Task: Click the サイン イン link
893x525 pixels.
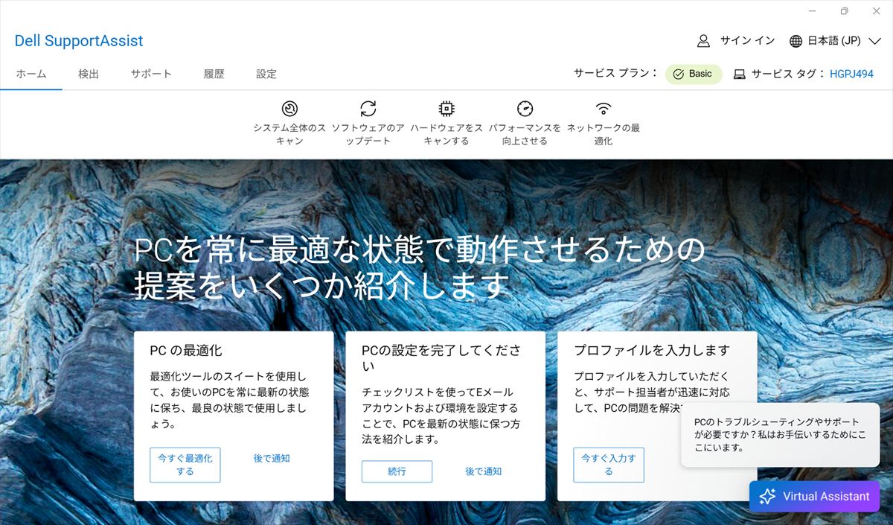Action: (747, 41)
